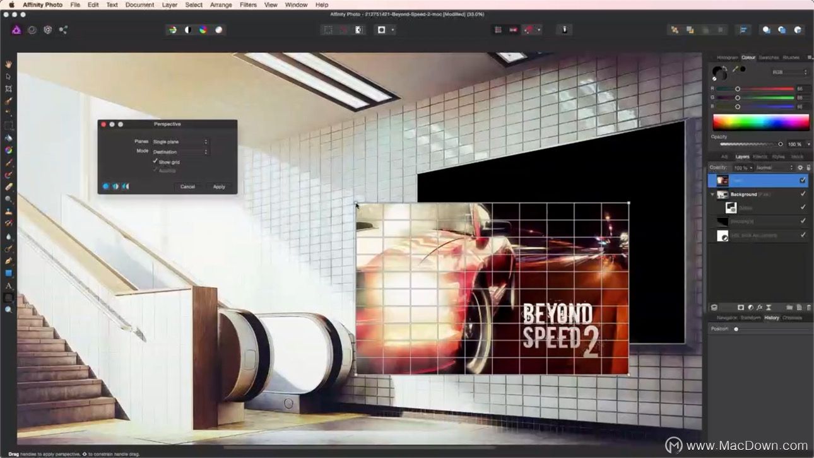This screenshot has height=458, width=814.
Task: Open the Layer menu
Action: tap(170, 4)
